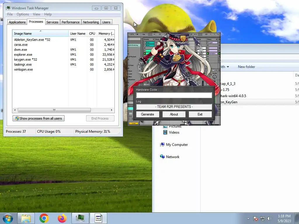Switch to the Applications tab
The image size is (299, 224).
17,22
